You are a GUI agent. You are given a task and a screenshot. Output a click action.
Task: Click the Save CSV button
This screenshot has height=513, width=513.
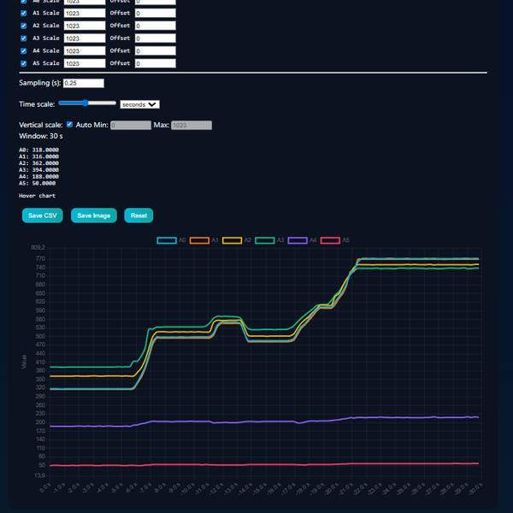coord(43,215)
